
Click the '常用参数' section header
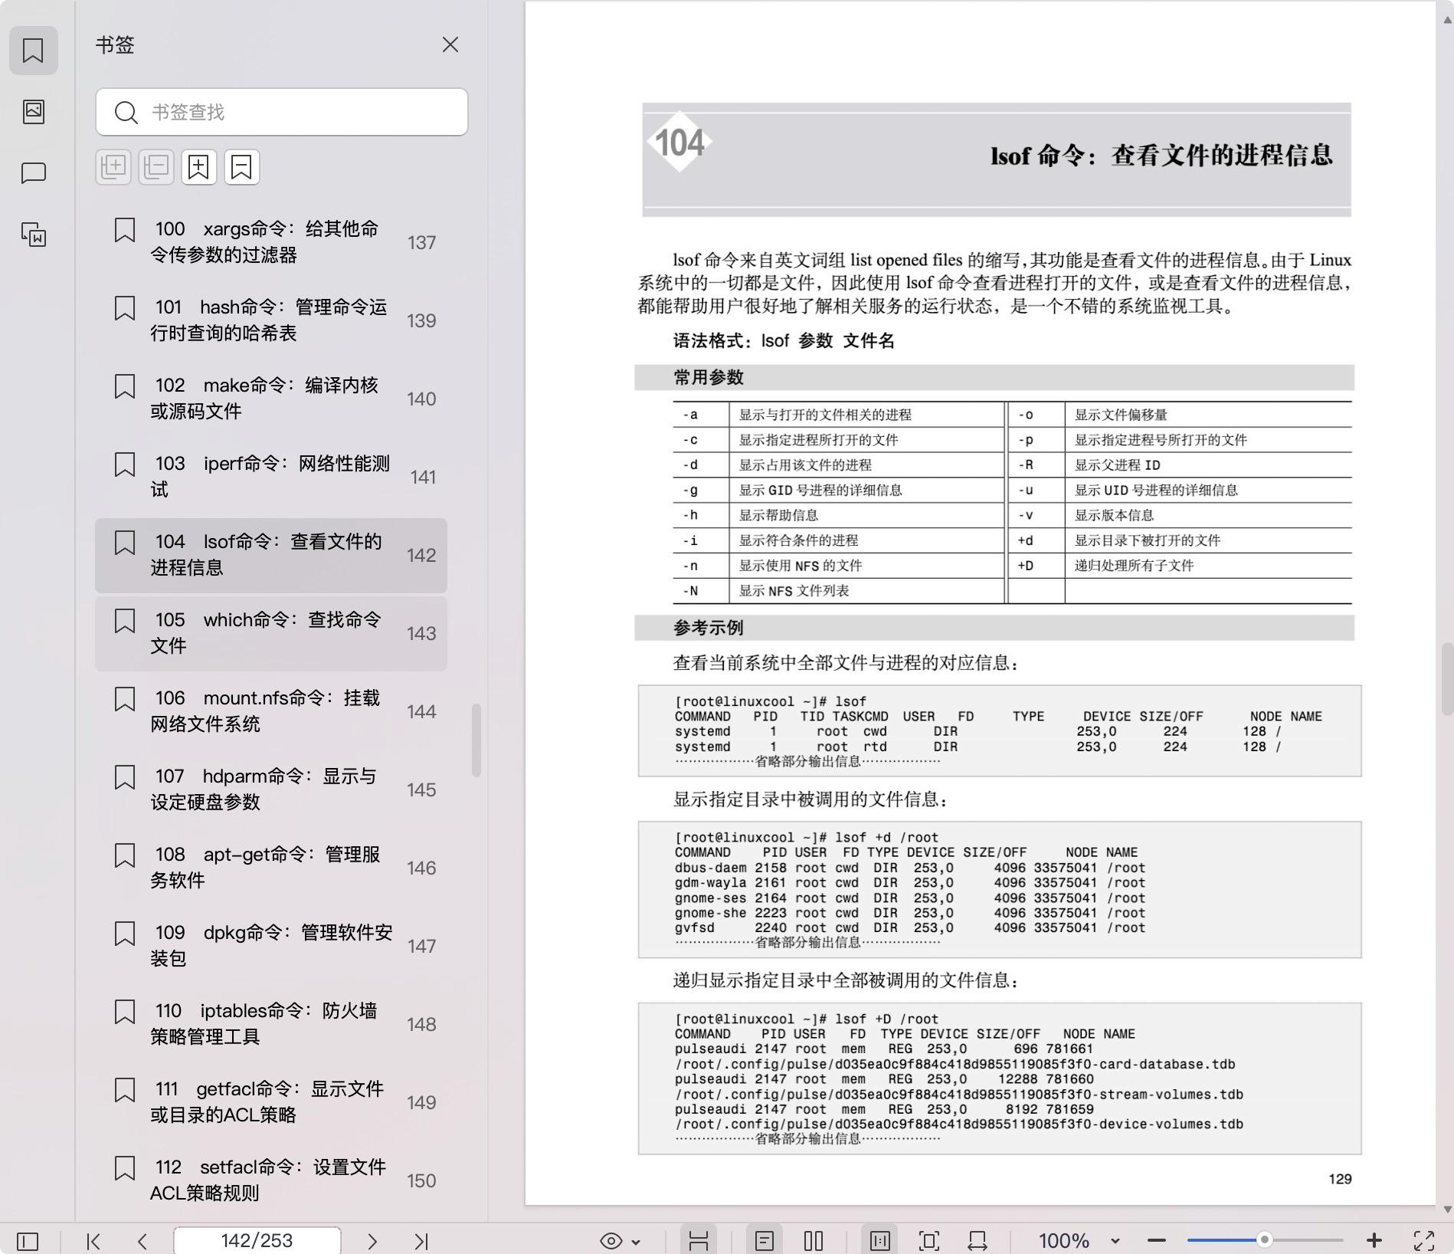point(709,377)
